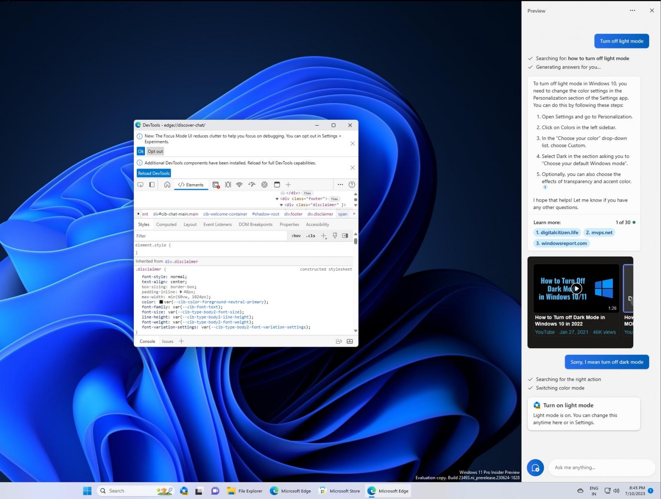Expand the div class disclaimer node
This screenshot has width=661, height=499.
pos(282,204)
